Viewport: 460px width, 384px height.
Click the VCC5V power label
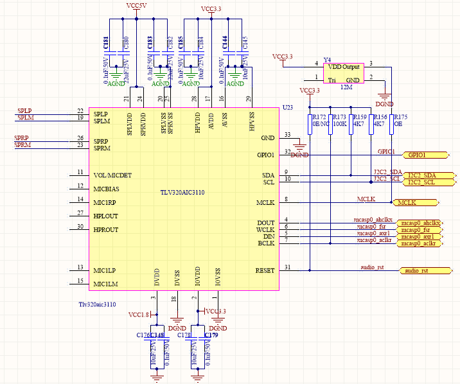coord(136,6)
